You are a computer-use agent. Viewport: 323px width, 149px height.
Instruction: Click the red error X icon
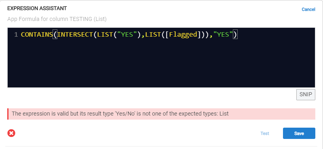(x=11, y=133)
